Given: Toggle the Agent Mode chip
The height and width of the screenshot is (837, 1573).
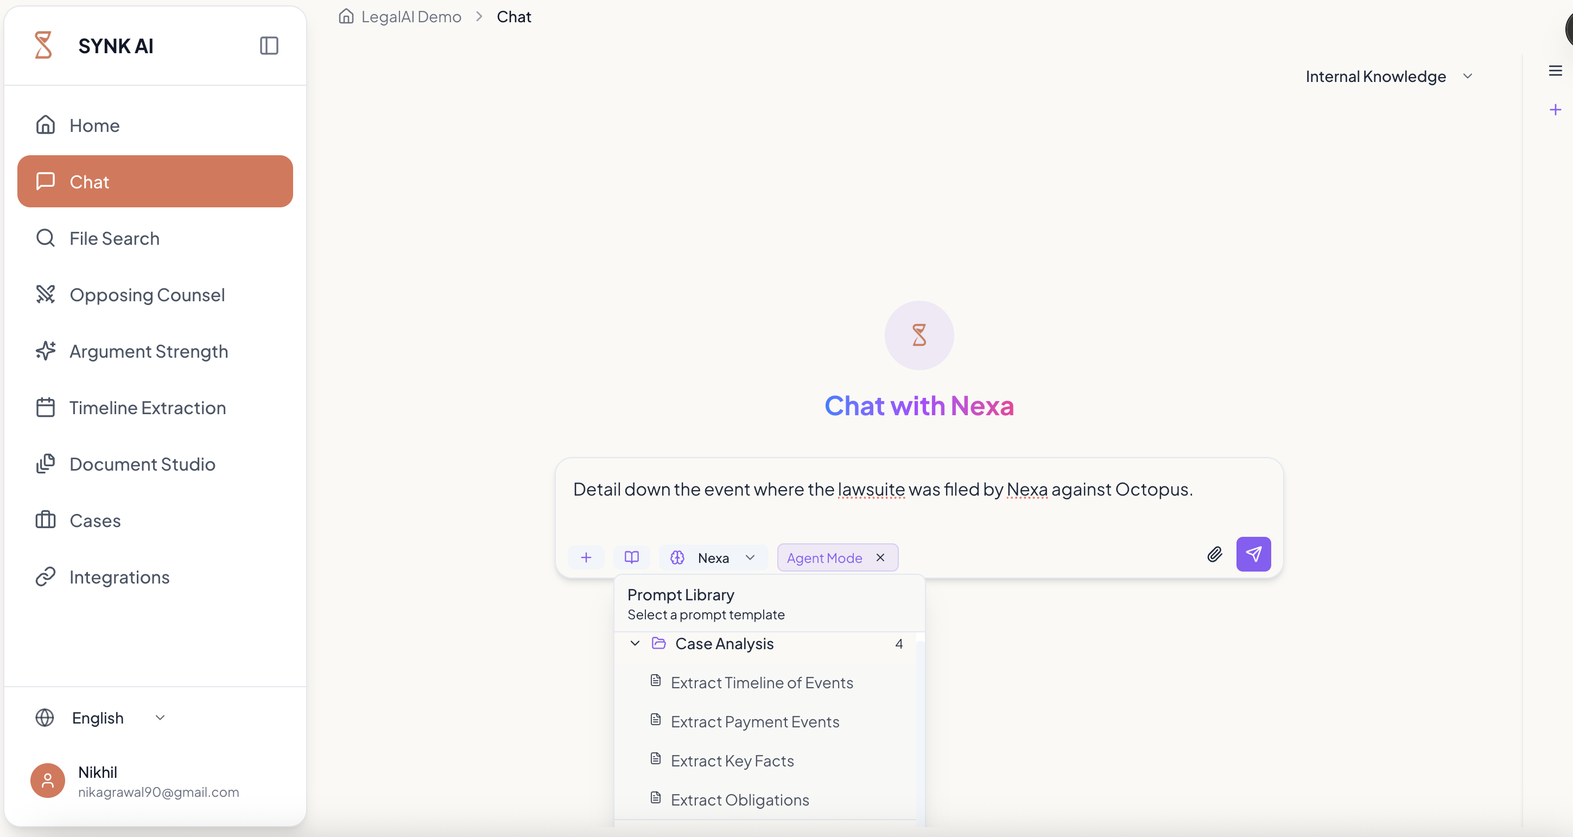Looking at the screenshot, I should coord(824,558).
